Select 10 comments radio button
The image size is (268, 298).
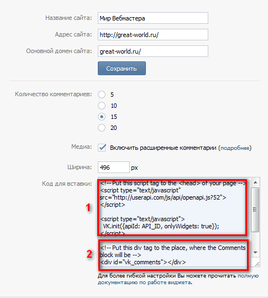(x=102, y=106)
